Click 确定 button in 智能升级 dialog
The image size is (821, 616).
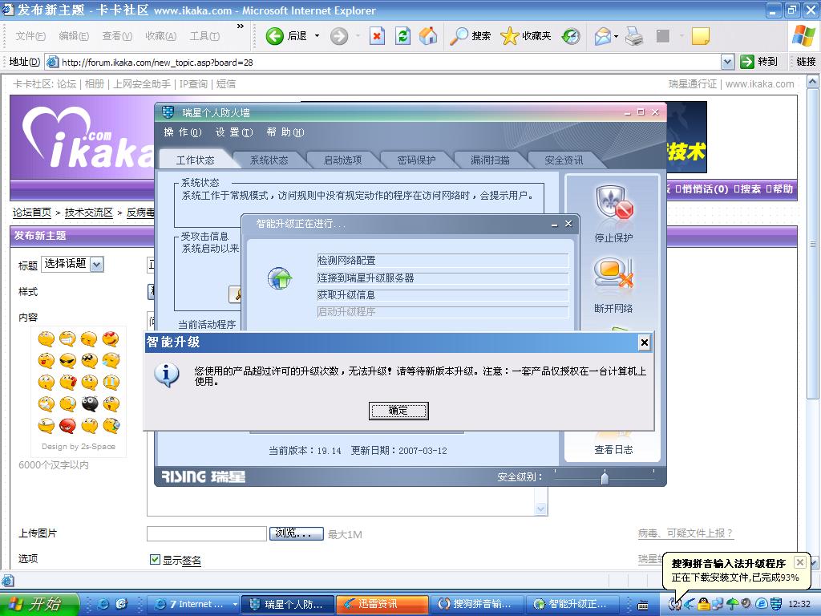(x=398, y=411)
